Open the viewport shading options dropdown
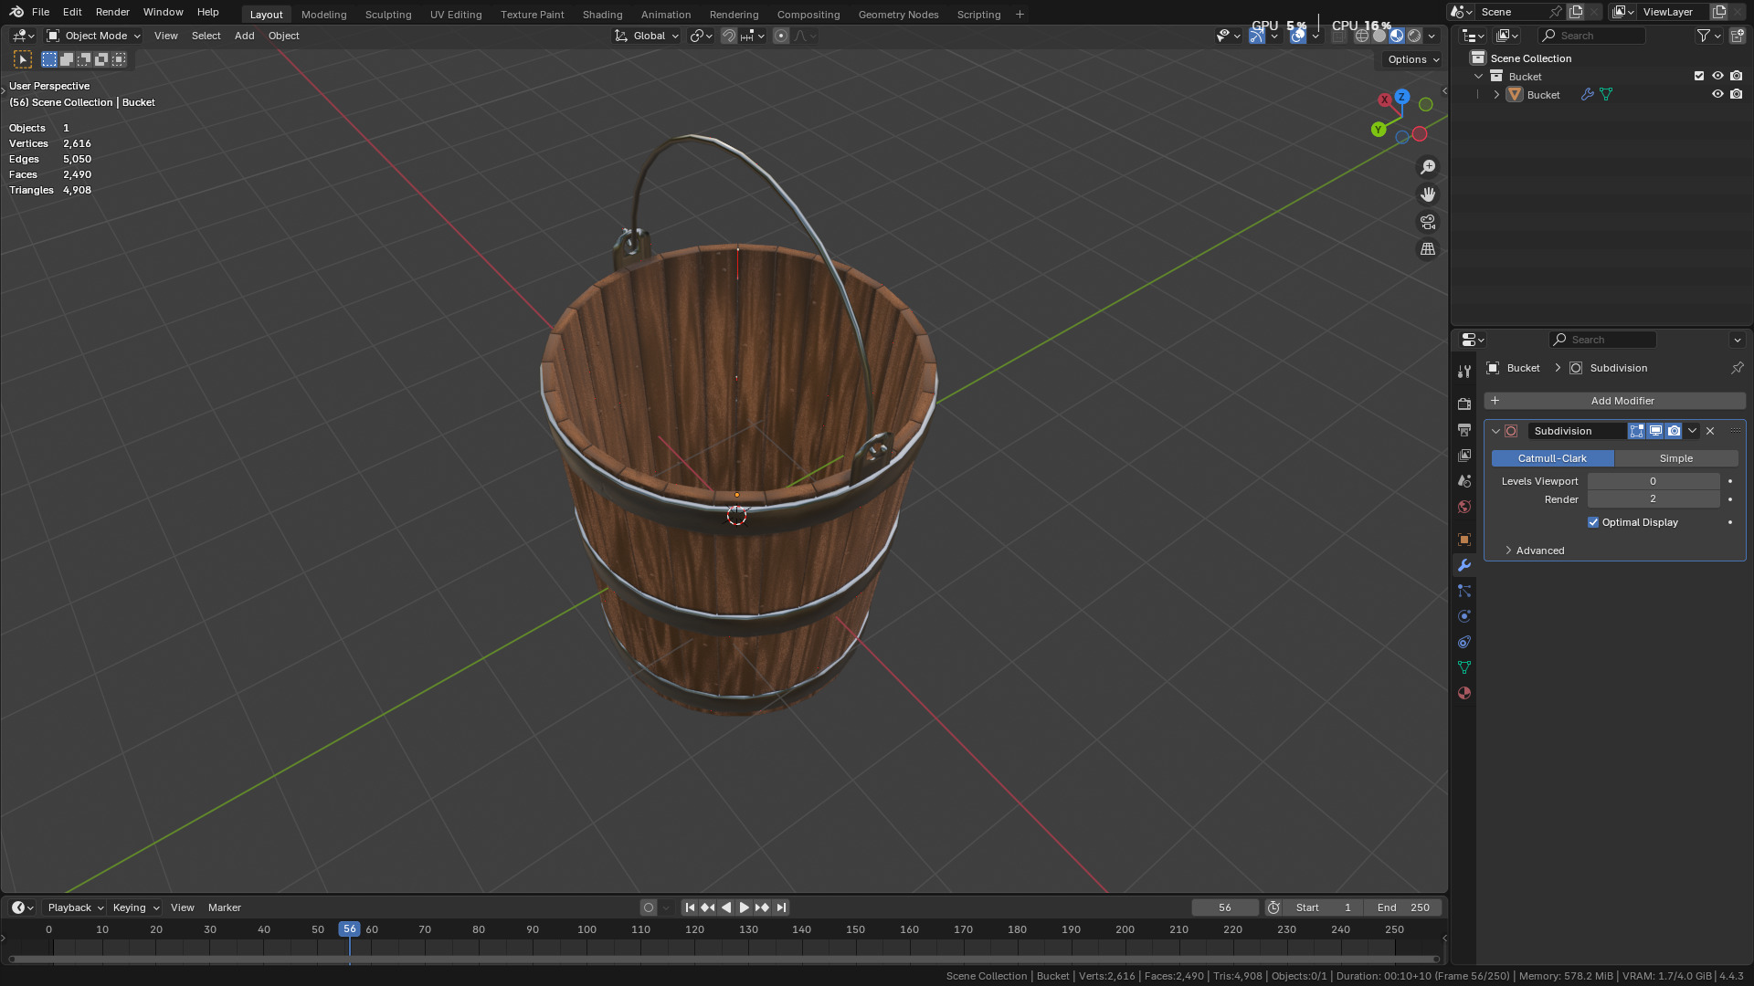Viewport: 1754px width, 986px height. 1432,36
